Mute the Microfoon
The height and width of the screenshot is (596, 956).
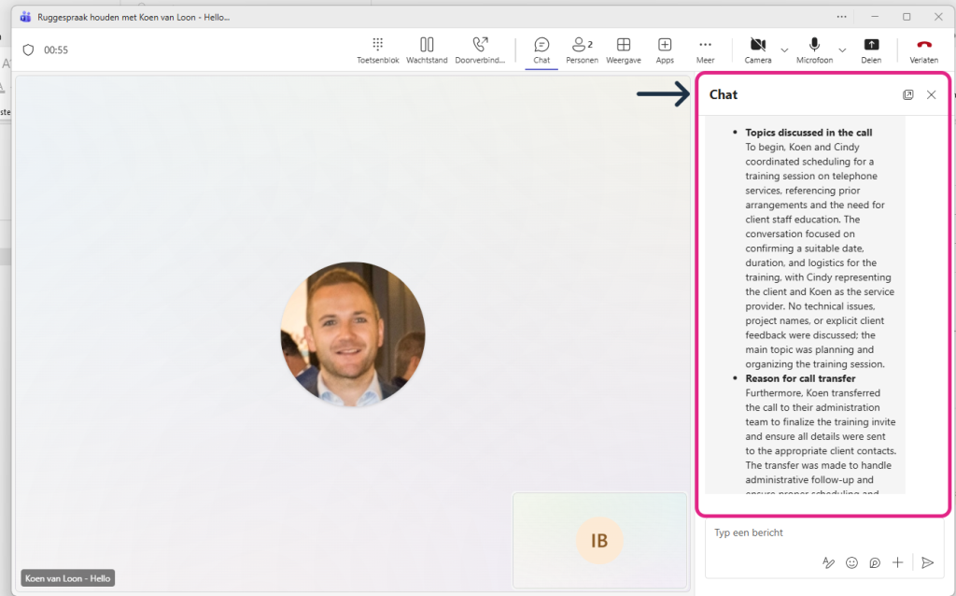(814, 50)
